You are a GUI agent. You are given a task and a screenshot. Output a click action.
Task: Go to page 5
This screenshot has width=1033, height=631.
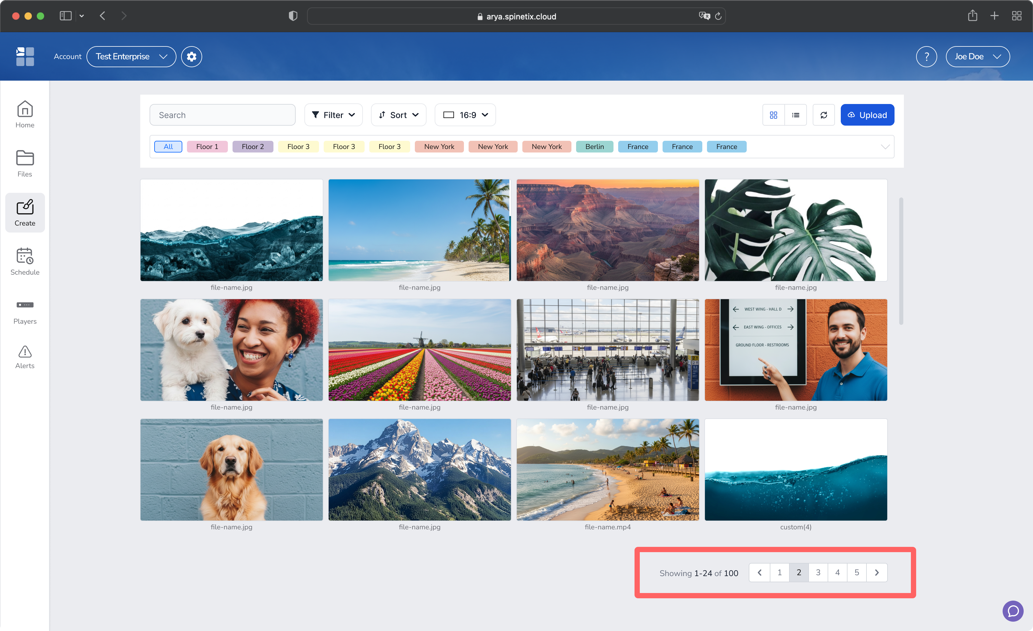click(x=857, y=573)
